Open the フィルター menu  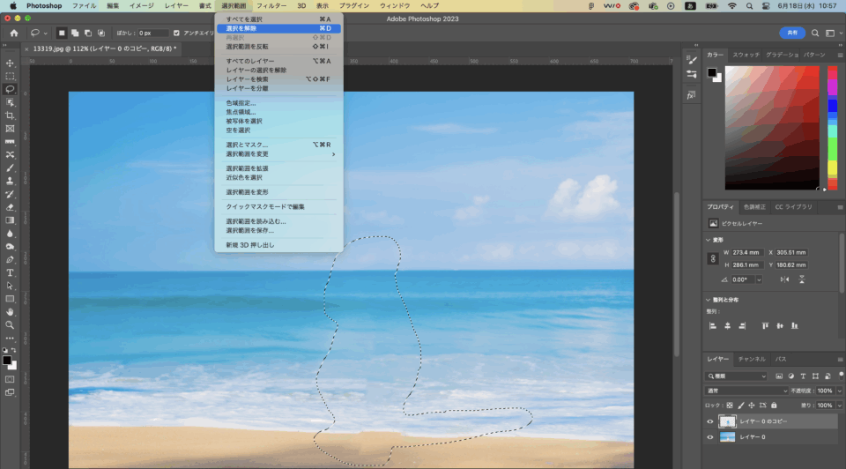(x=271, y=5)
